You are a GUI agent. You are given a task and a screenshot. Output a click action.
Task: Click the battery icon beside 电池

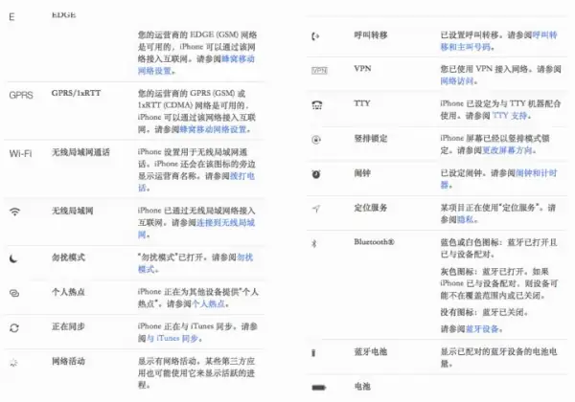click(x=319, y=388)
